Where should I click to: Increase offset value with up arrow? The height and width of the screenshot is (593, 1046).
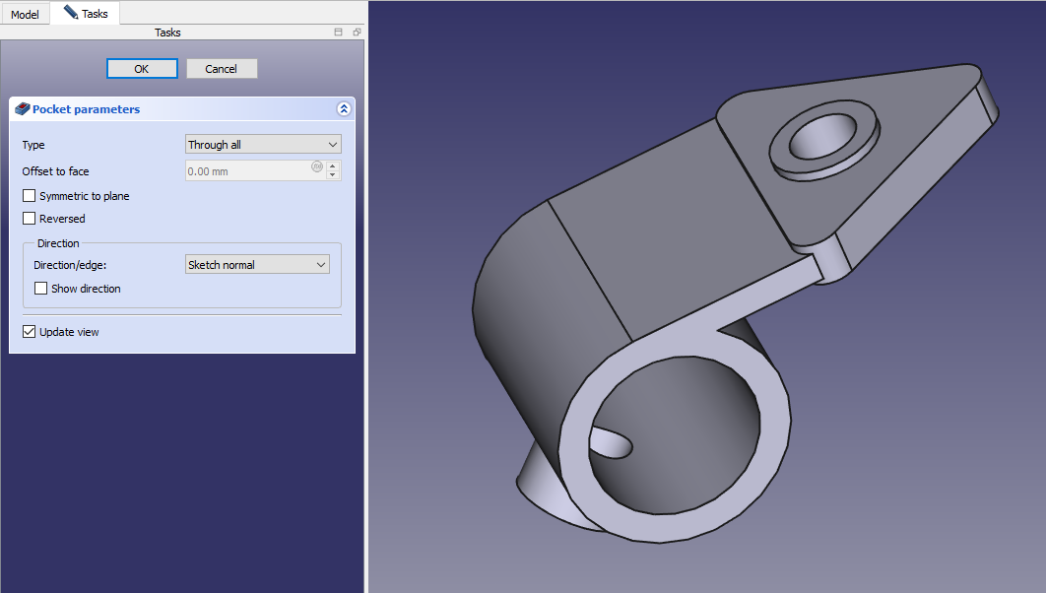point(332,165)
